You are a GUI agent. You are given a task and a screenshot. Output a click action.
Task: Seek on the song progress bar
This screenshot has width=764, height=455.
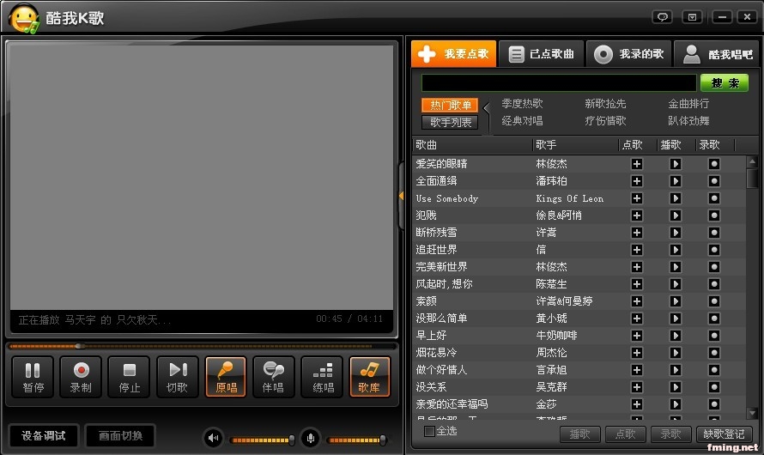click(x=203, y=346)
